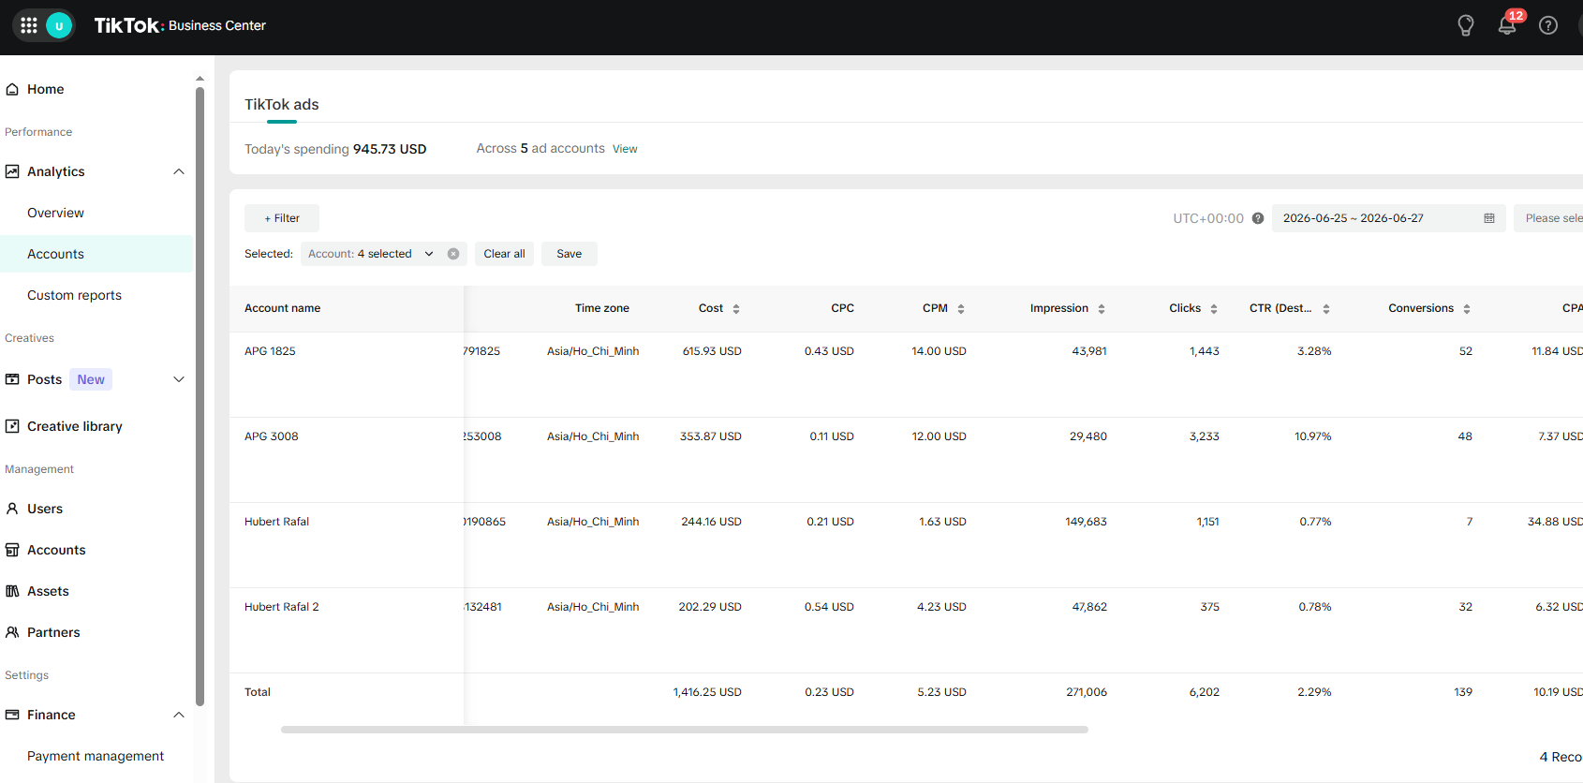Click the Management Accounts store icon
This screenshot has width=1583, height=783.
[x=12, y=550]
